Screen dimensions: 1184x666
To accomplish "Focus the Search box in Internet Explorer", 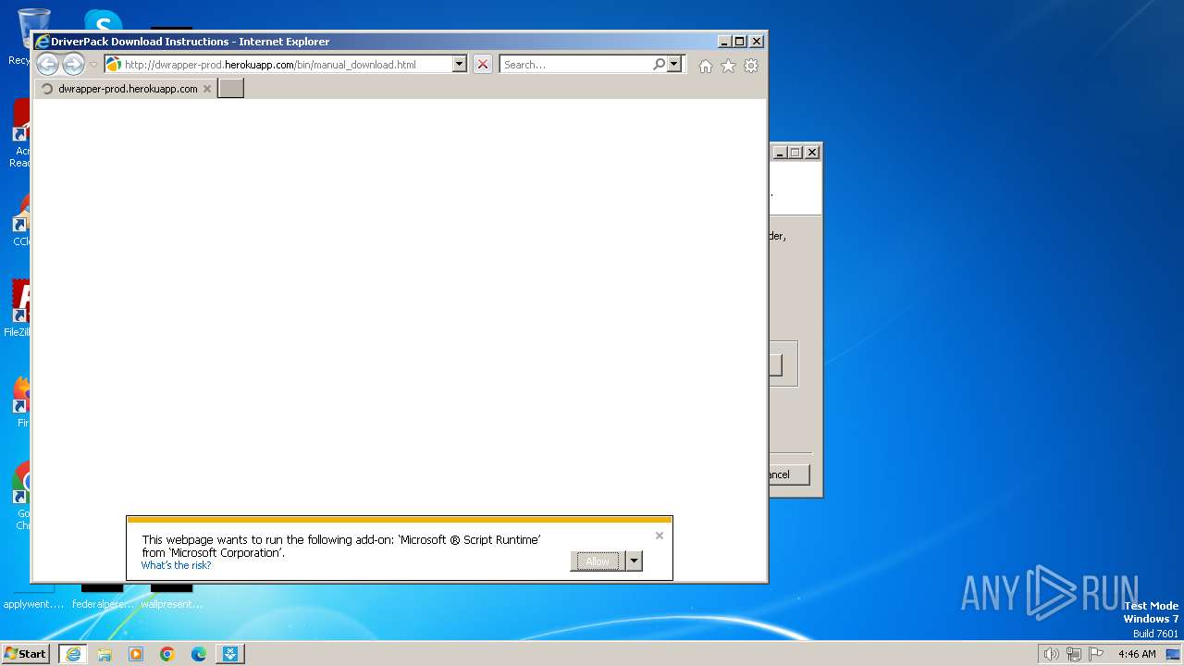I will pos(575,64).
